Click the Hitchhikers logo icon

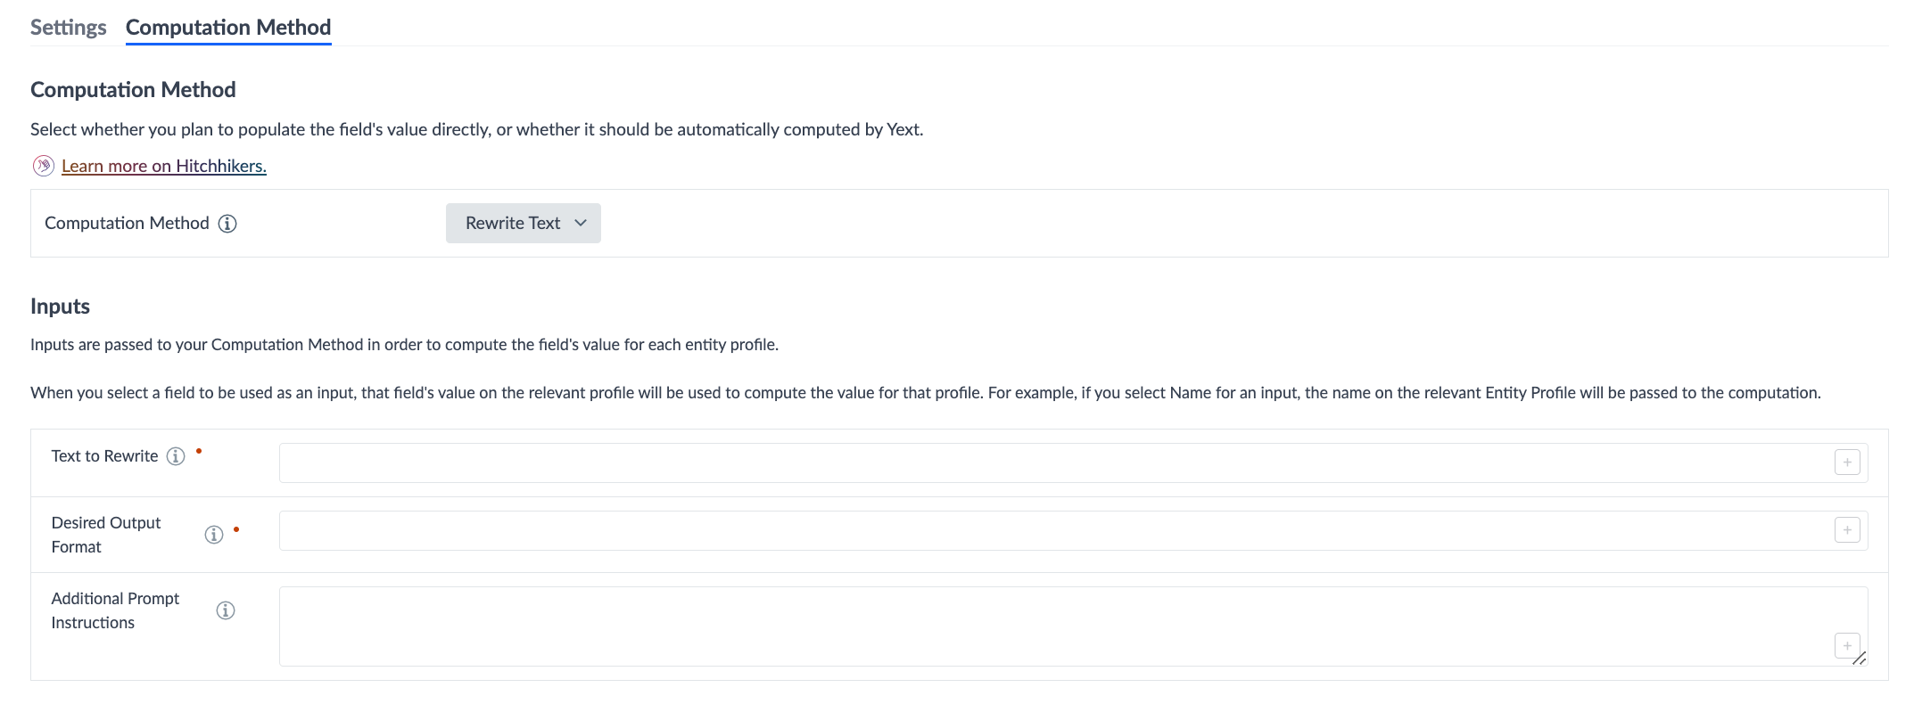pyautogui.click(x=44, y=166)
